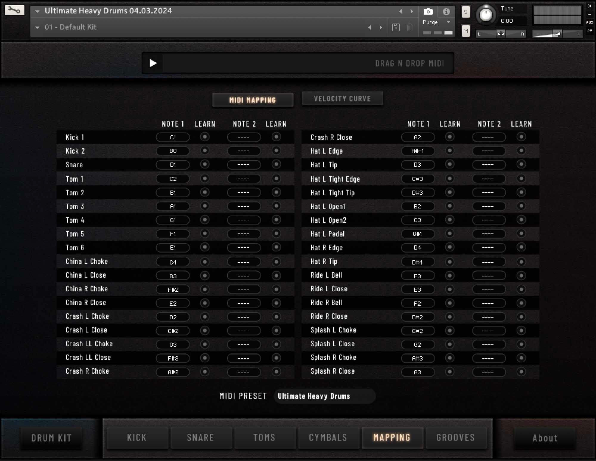The image size is (596, 461).
Task: Open the TOMS page tab
Action: [x=264, y=437]
